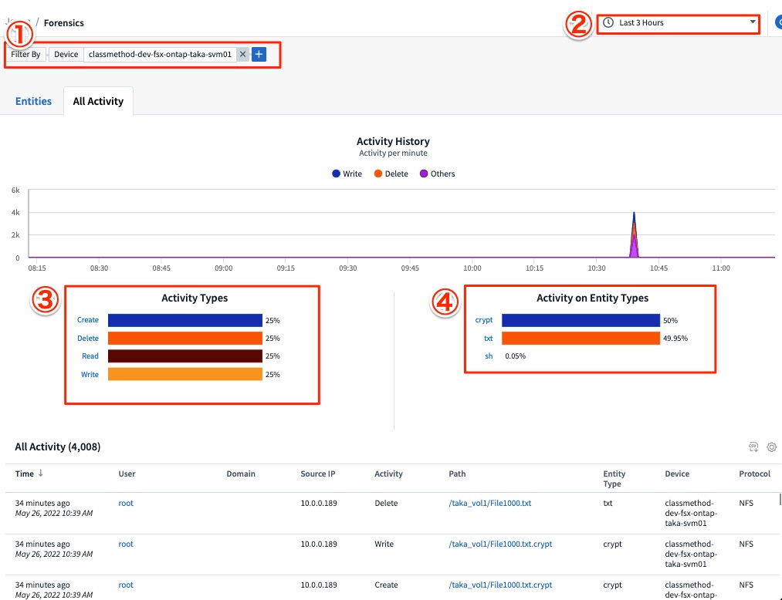Click the blue circular icon at top right
Viewport: 782px width, 600px height.
[x=778, y=22]
